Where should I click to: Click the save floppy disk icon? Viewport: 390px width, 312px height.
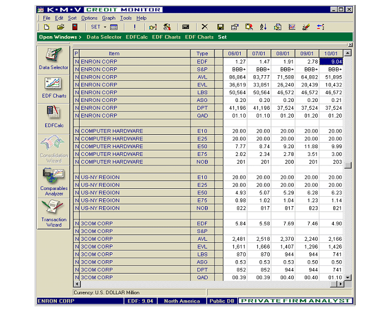(x=221, y=27)
